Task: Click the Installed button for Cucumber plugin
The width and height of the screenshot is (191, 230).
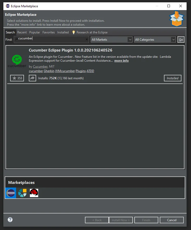Action: (173, 78)
